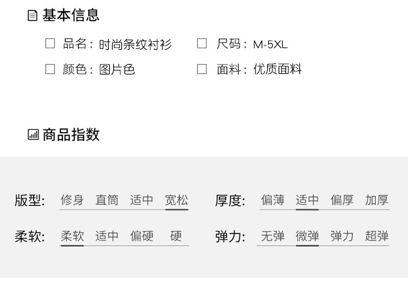The image size is (408, 287).
Task: Select 偏薄 thickness option
Action: (273, 200)
